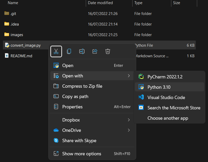This screenshot has width=208, height=162.
Task: Click the Python icon beside Open
Action: pos(56,66)
